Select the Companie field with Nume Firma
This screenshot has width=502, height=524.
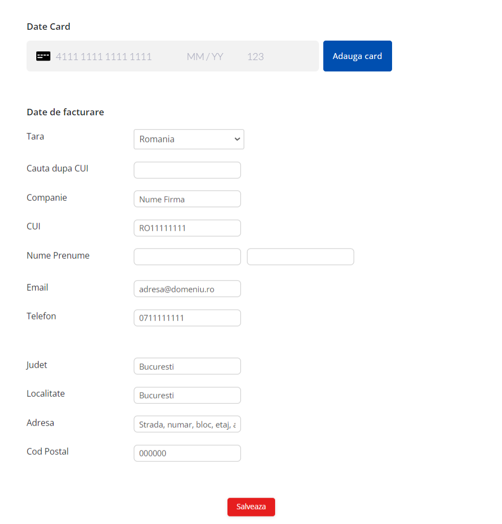[x=187, y=199]
